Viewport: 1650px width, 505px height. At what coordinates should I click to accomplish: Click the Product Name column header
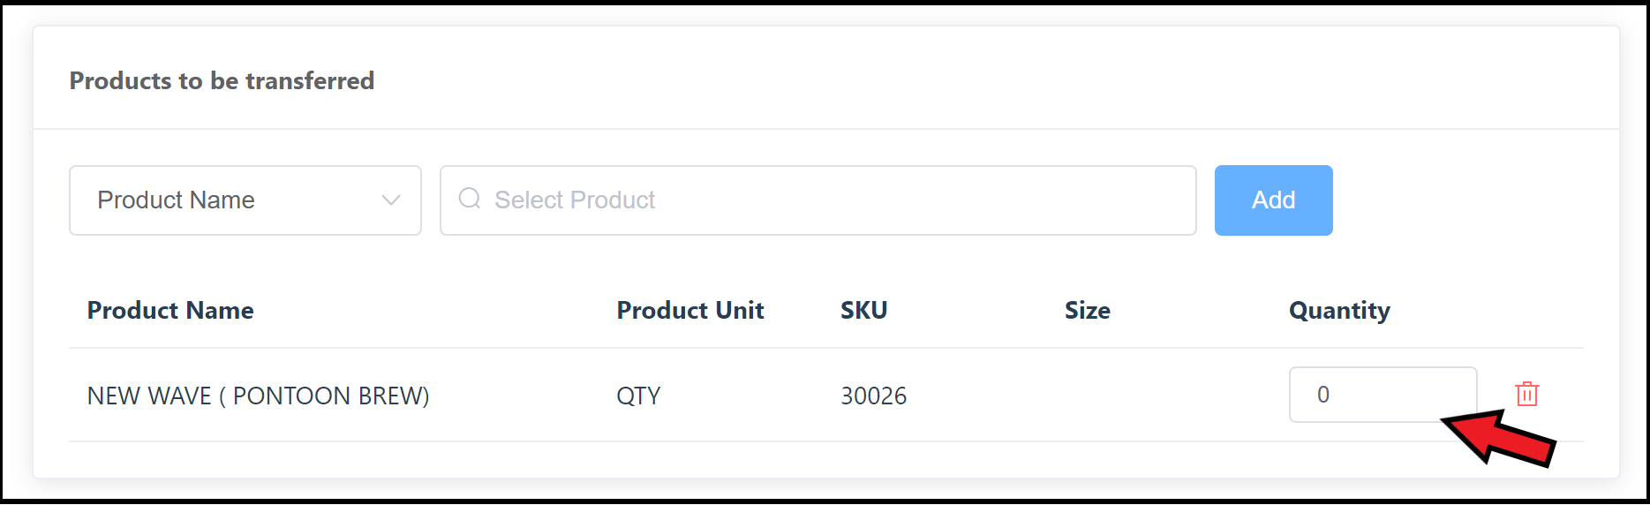coord(170,311)
